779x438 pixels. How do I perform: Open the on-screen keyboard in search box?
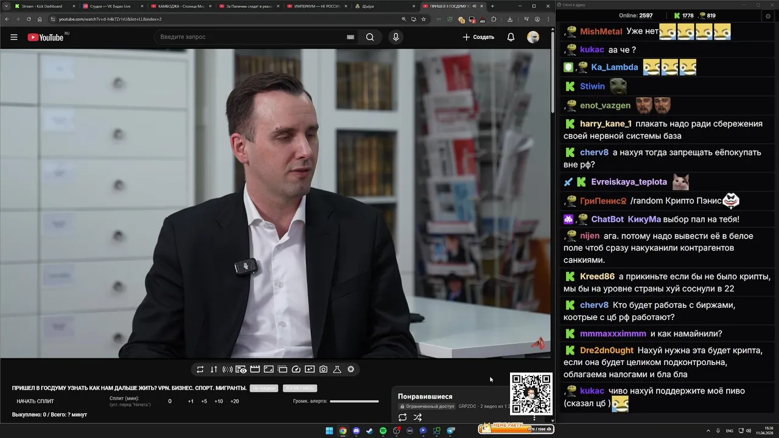[x=350, y=37]
